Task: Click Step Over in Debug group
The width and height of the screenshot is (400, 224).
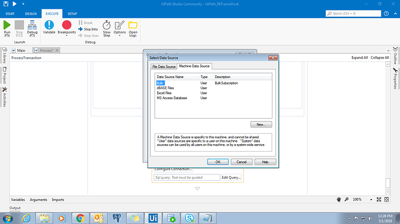Action: pos(89,36)
